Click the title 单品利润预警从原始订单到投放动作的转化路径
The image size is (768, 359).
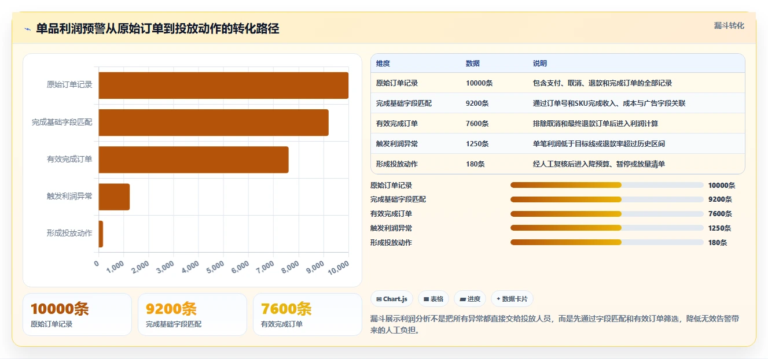point(157,28)
